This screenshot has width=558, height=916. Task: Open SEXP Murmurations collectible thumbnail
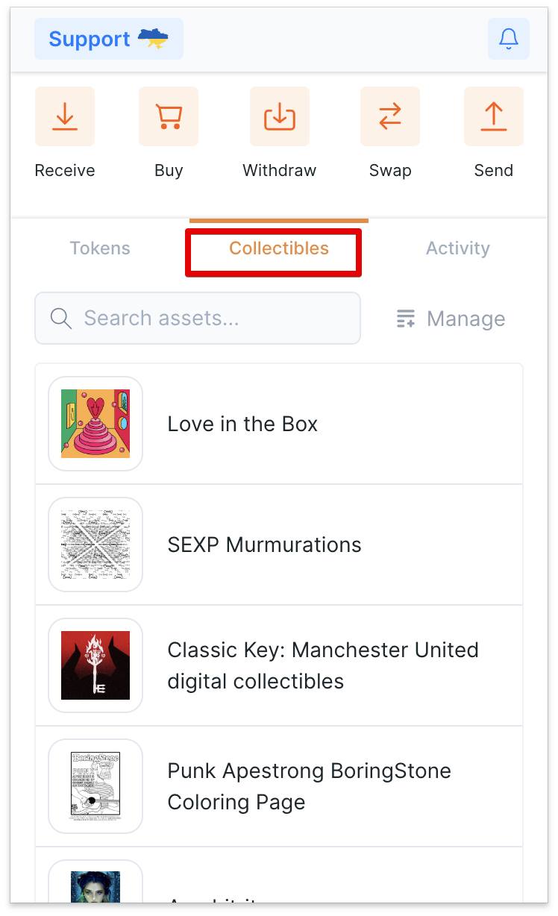95,545
